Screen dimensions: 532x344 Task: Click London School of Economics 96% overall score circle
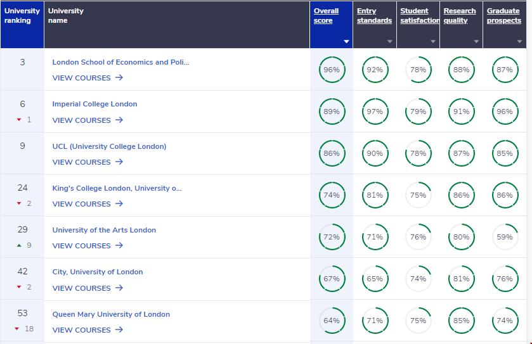[x=332, y=70]
